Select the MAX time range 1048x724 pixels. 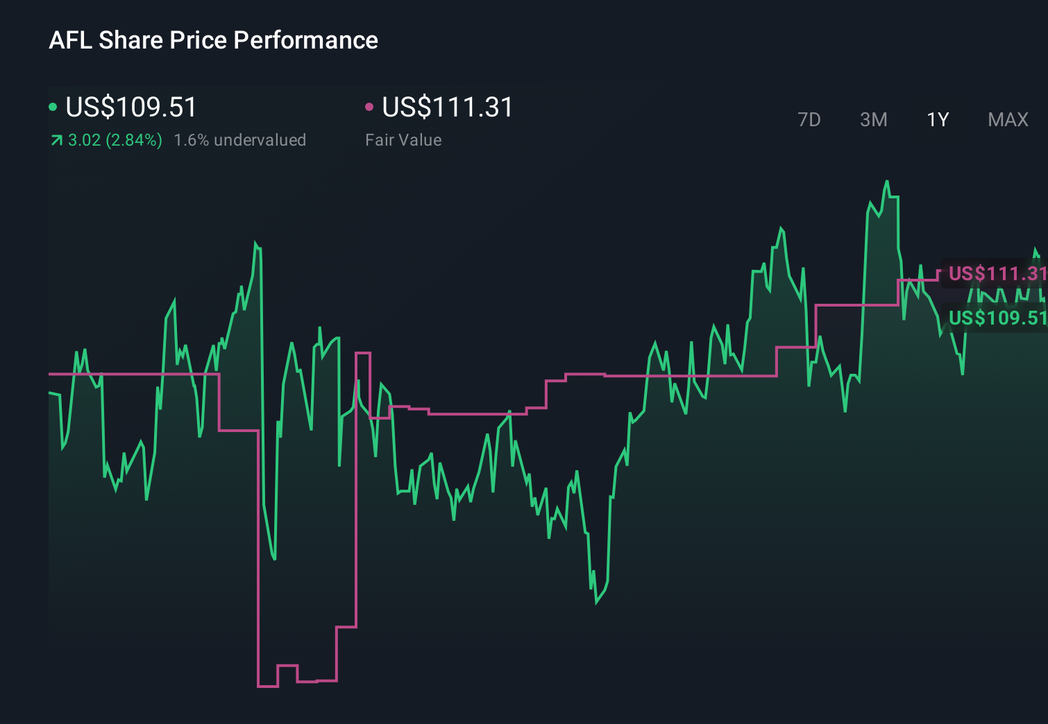pos(1007,119)
